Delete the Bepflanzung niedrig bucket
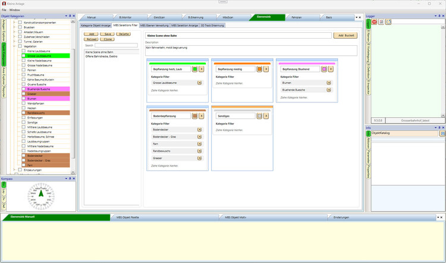Screen dimensions: 446x263 click(266, 69)
